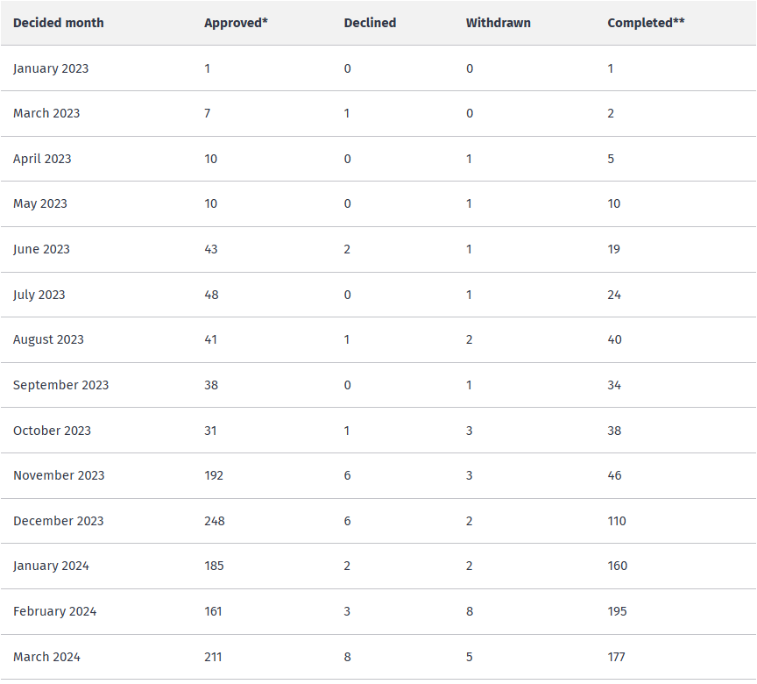Select the July 2023 approved value 48
The image size is (757, 684).
point(211,295)
